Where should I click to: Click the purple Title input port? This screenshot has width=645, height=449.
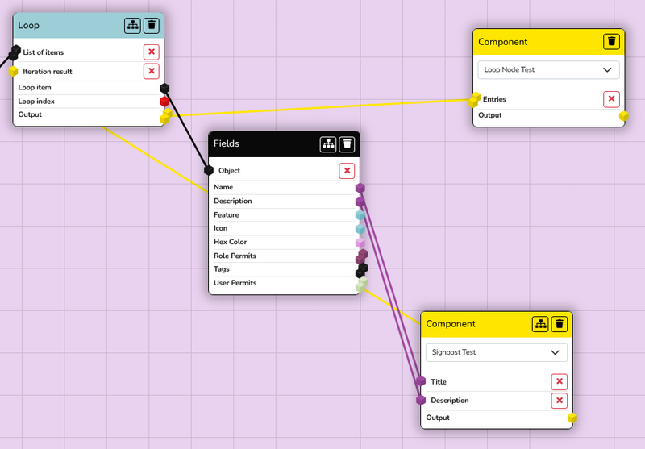pyautogui.click(x=420, y=380)
